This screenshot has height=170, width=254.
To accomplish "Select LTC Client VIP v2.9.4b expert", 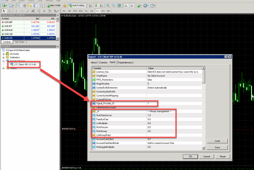I will pyautogui.click(x=25, y=65).
